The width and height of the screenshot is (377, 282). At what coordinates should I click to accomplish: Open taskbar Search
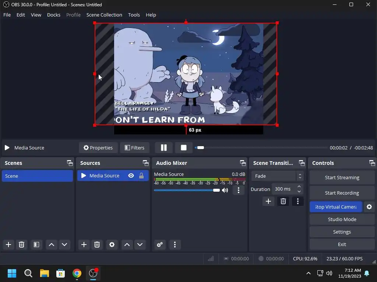28,273
